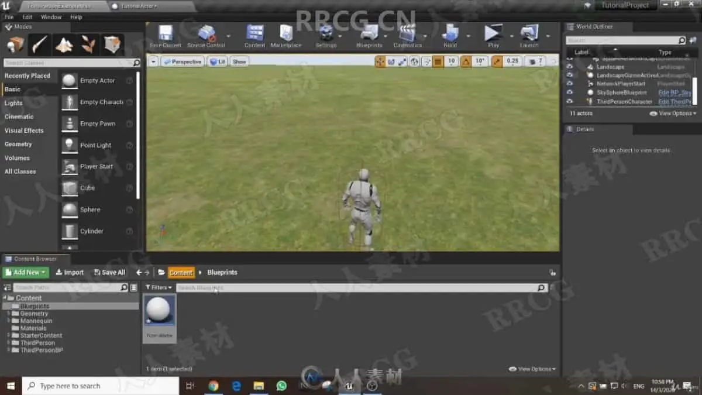Open the Help menu
The image size is (702, 395).
pos(76,17)
